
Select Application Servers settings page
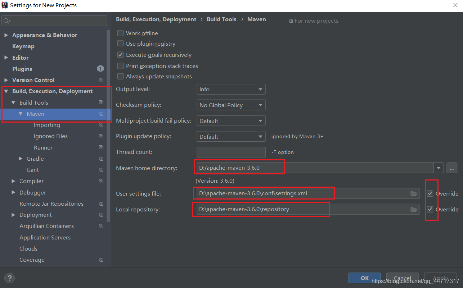pos(45,237)
